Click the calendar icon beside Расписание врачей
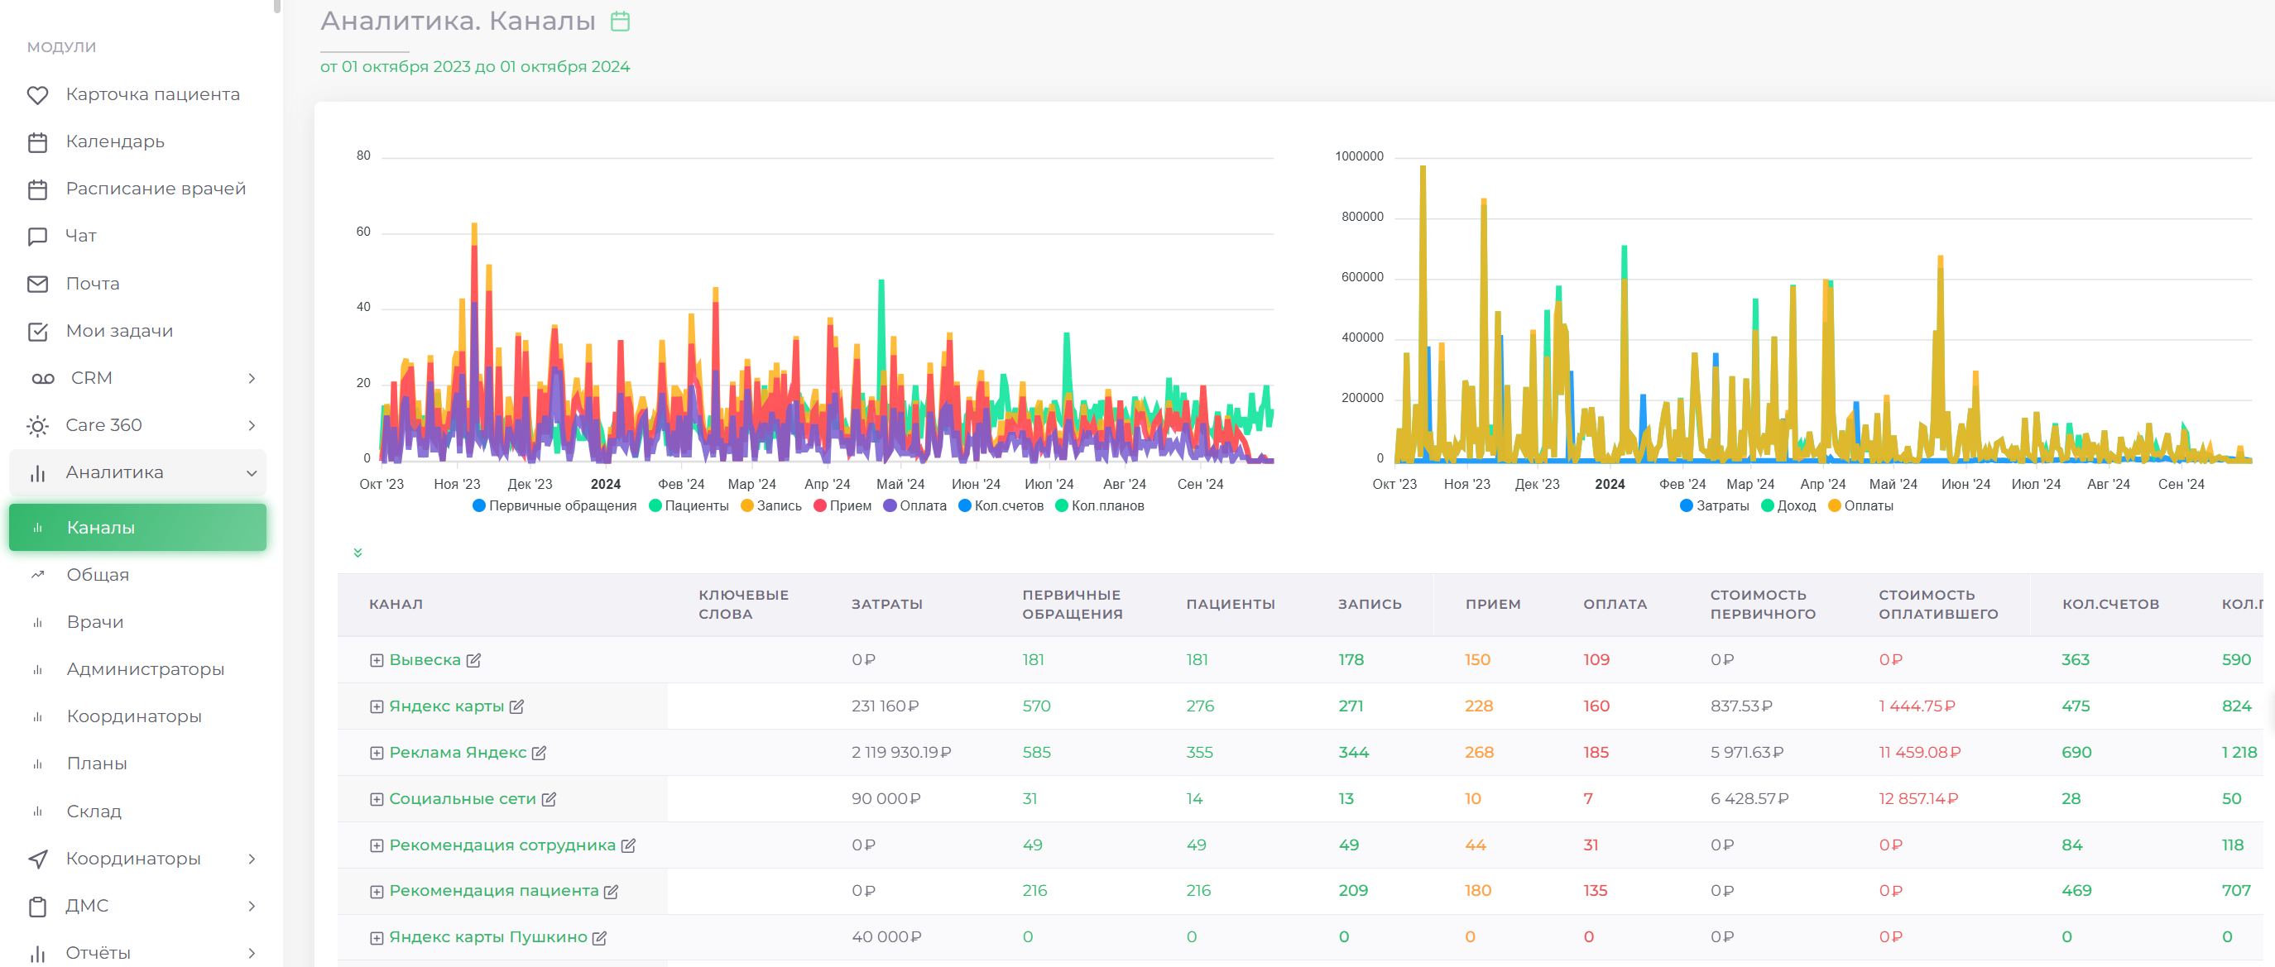This screenshot has width=2275, height=967. point(37,189)
